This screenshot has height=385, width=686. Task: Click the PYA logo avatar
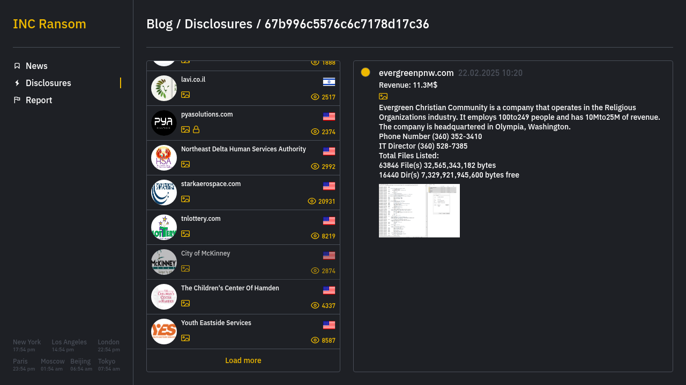(164, 123)
